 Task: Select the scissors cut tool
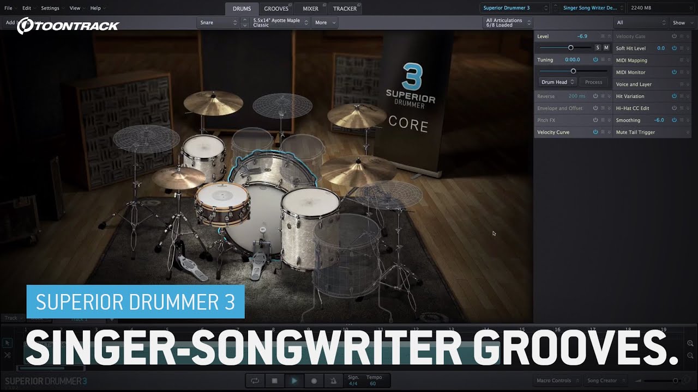tap(7, 355)
